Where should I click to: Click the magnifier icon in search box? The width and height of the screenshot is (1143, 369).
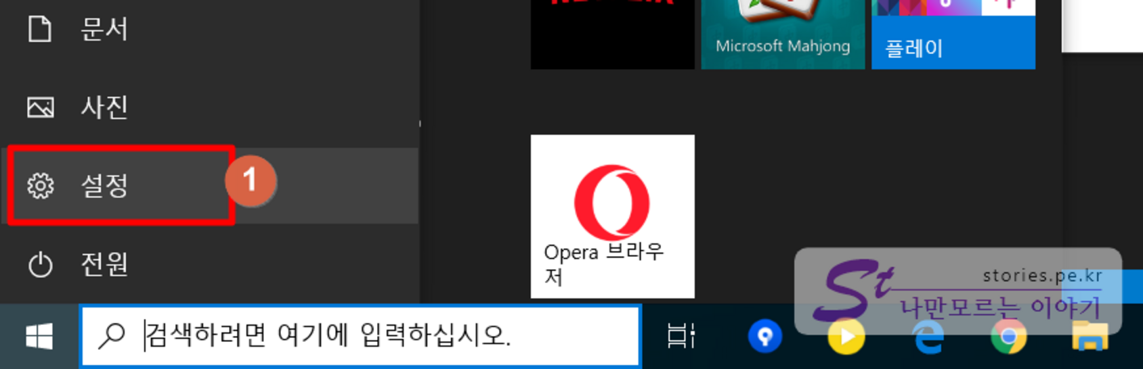point(112,336)
